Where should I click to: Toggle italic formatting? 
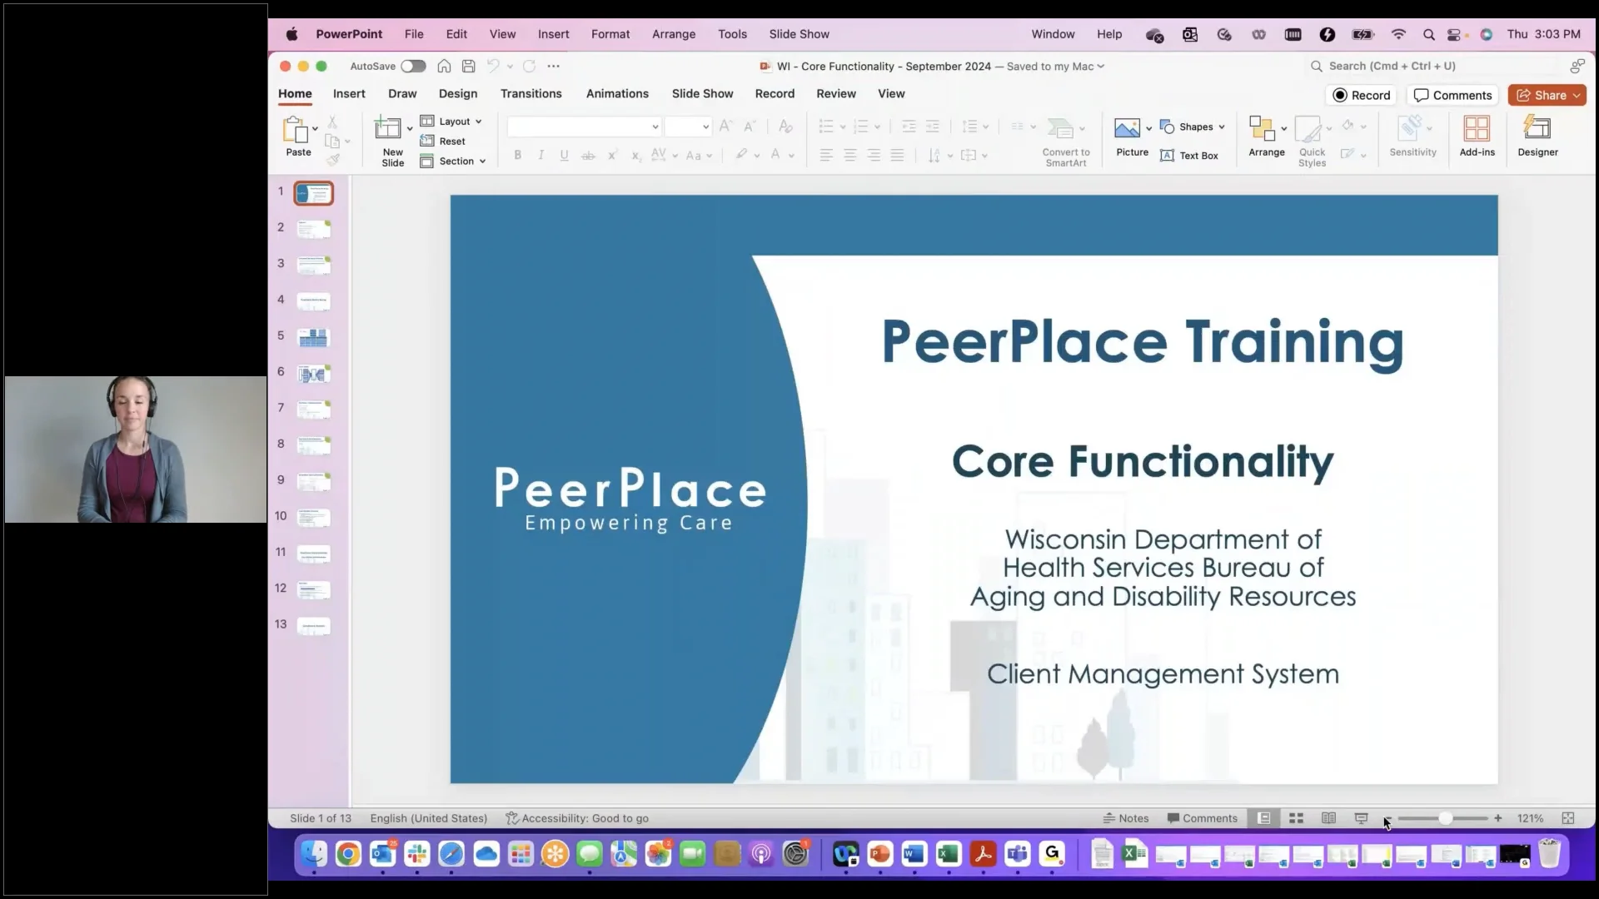(x=540, y=155)
